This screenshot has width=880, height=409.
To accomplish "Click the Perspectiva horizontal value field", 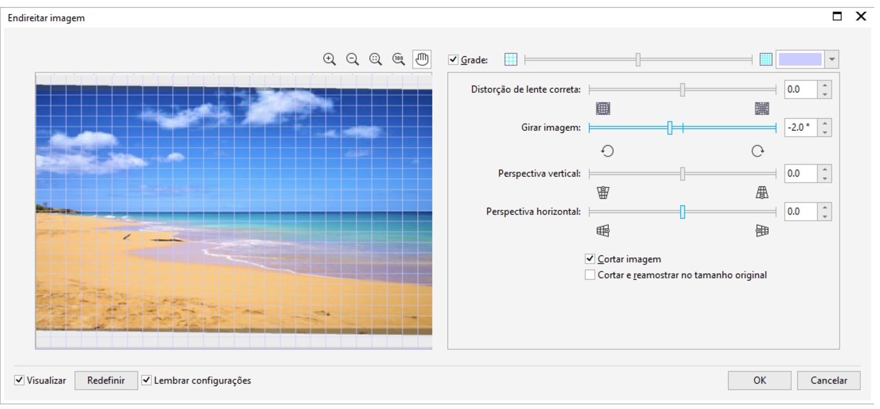I will click(801, 211).
